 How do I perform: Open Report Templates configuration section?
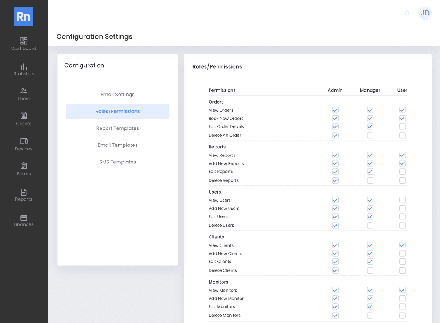click(x=118, y=128)
